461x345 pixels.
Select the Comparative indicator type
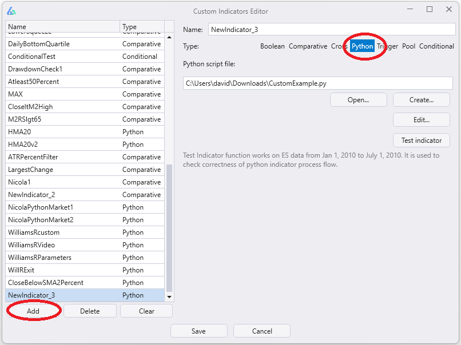(308, 46)
